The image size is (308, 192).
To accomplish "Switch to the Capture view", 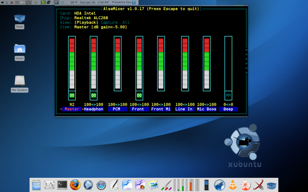I will coord(109,23).
